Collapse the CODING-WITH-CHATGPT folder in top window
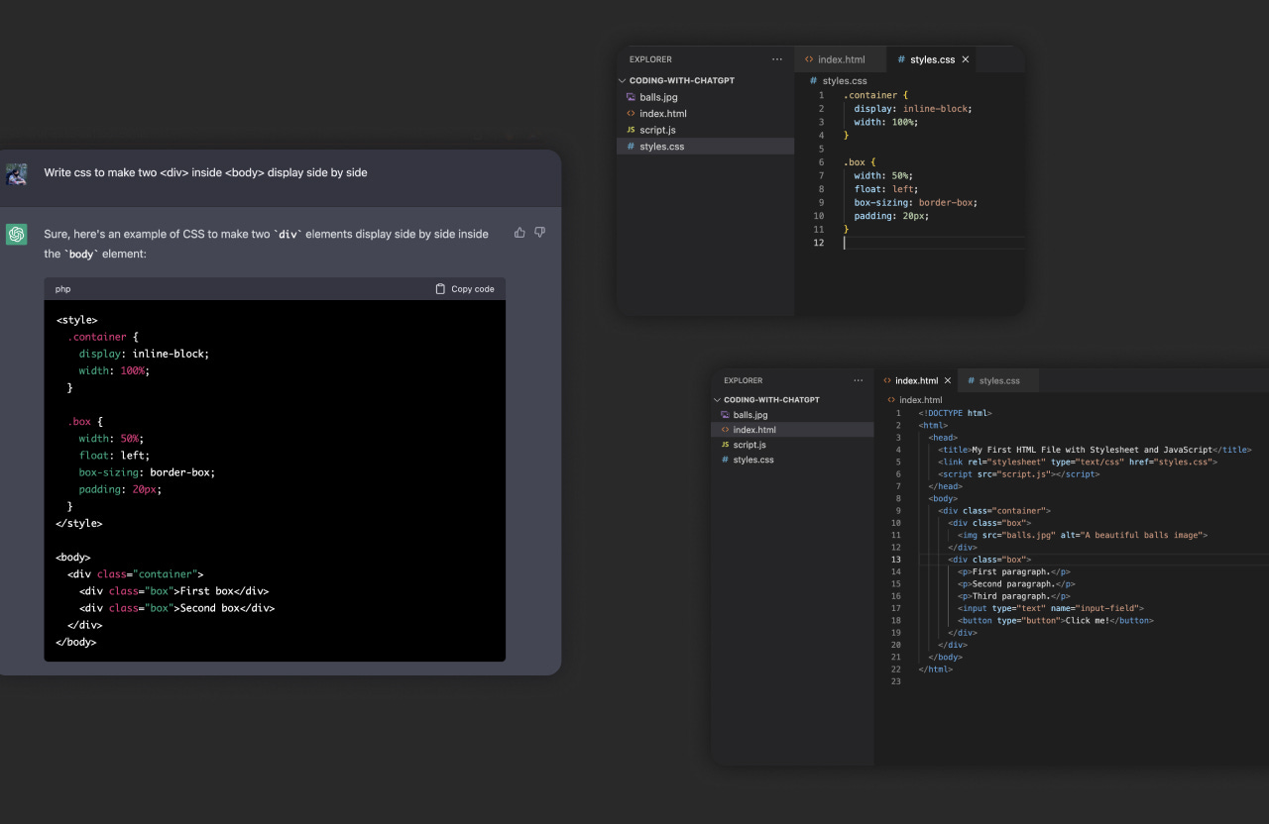 pos(622,80)
